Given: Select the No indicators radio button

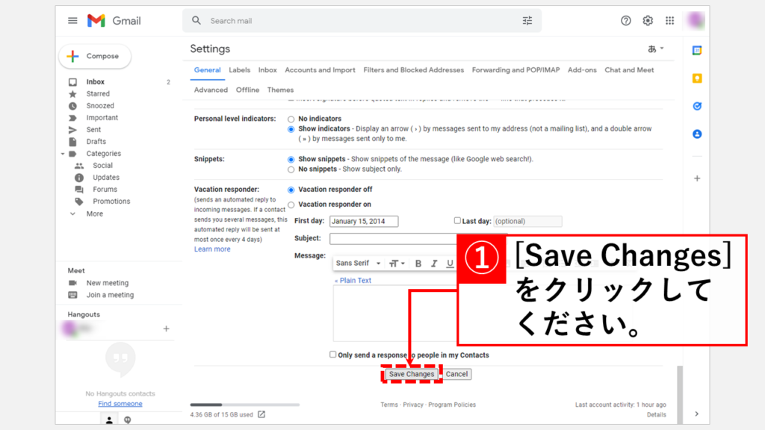Looking at the screenshot, I should click(x=291, y=119).
